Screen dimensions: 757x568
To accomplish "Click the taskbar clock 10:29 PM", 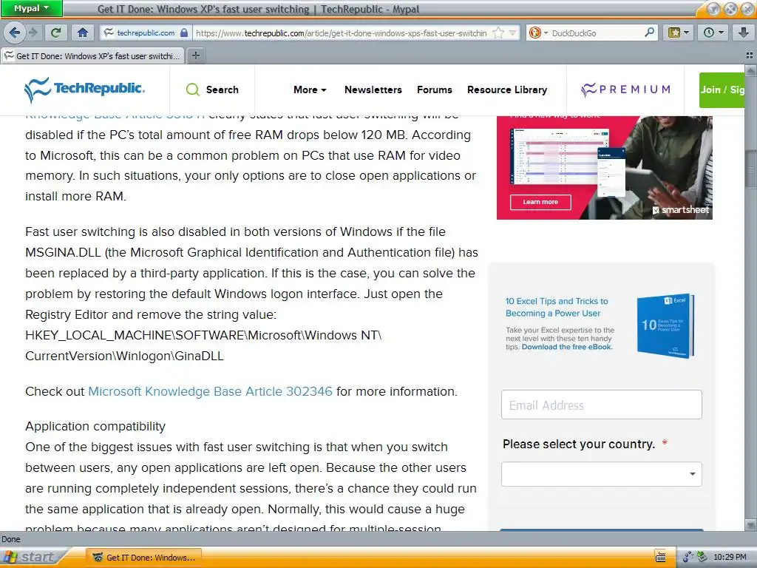I will point(730,558).
